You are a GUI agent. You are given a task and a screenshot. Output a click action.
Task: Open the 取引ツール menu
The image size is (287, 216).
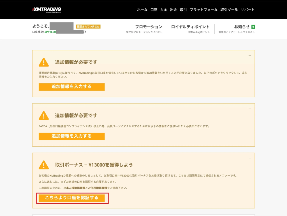[229, 10]
